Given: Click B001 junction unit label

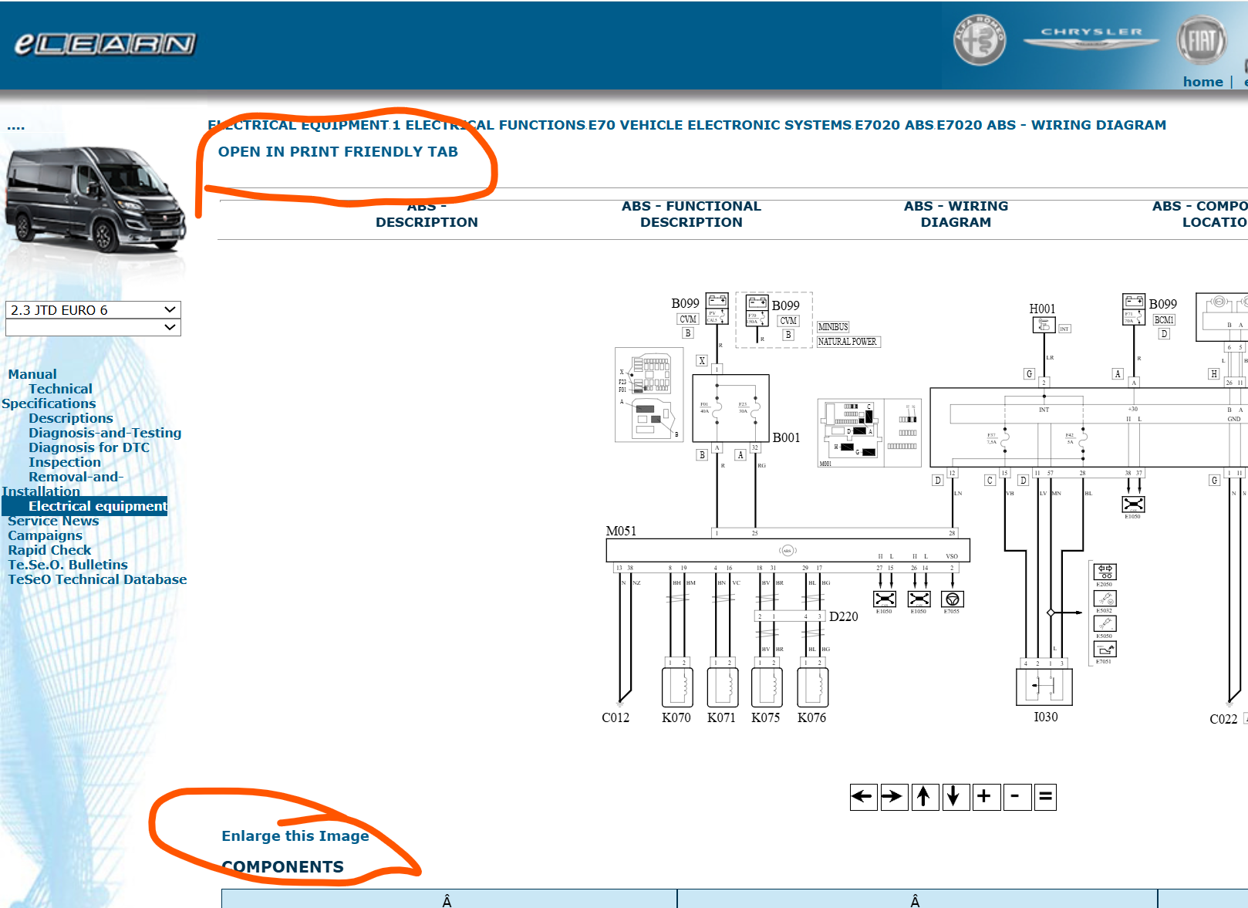Looking at the screenshot, I should [x=787, y=437].
